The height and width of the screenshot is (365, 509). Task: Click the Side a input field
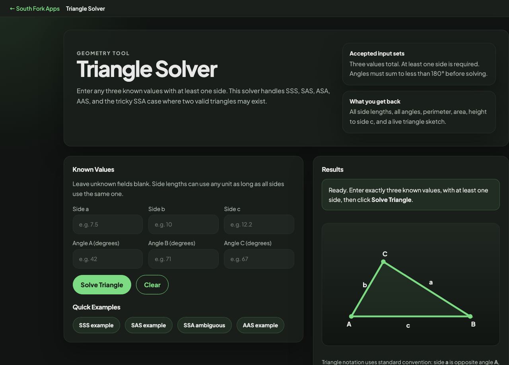coord(107,224)
